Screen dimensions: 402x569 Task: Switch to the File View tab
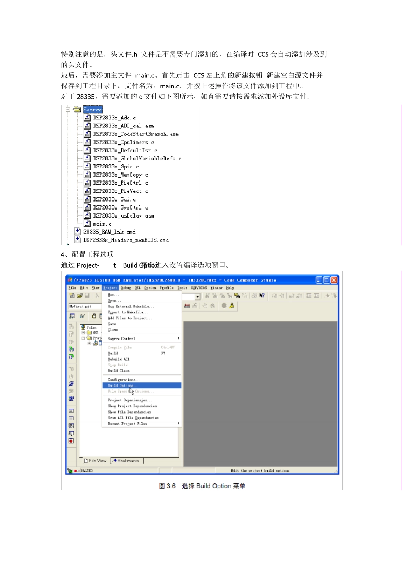(95, 461)
